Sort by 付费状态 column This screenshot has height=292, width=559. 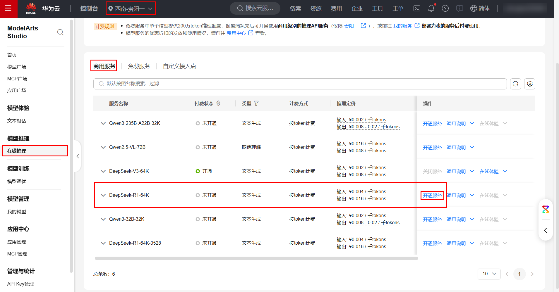pyautogui.click(x=218, y=103)
